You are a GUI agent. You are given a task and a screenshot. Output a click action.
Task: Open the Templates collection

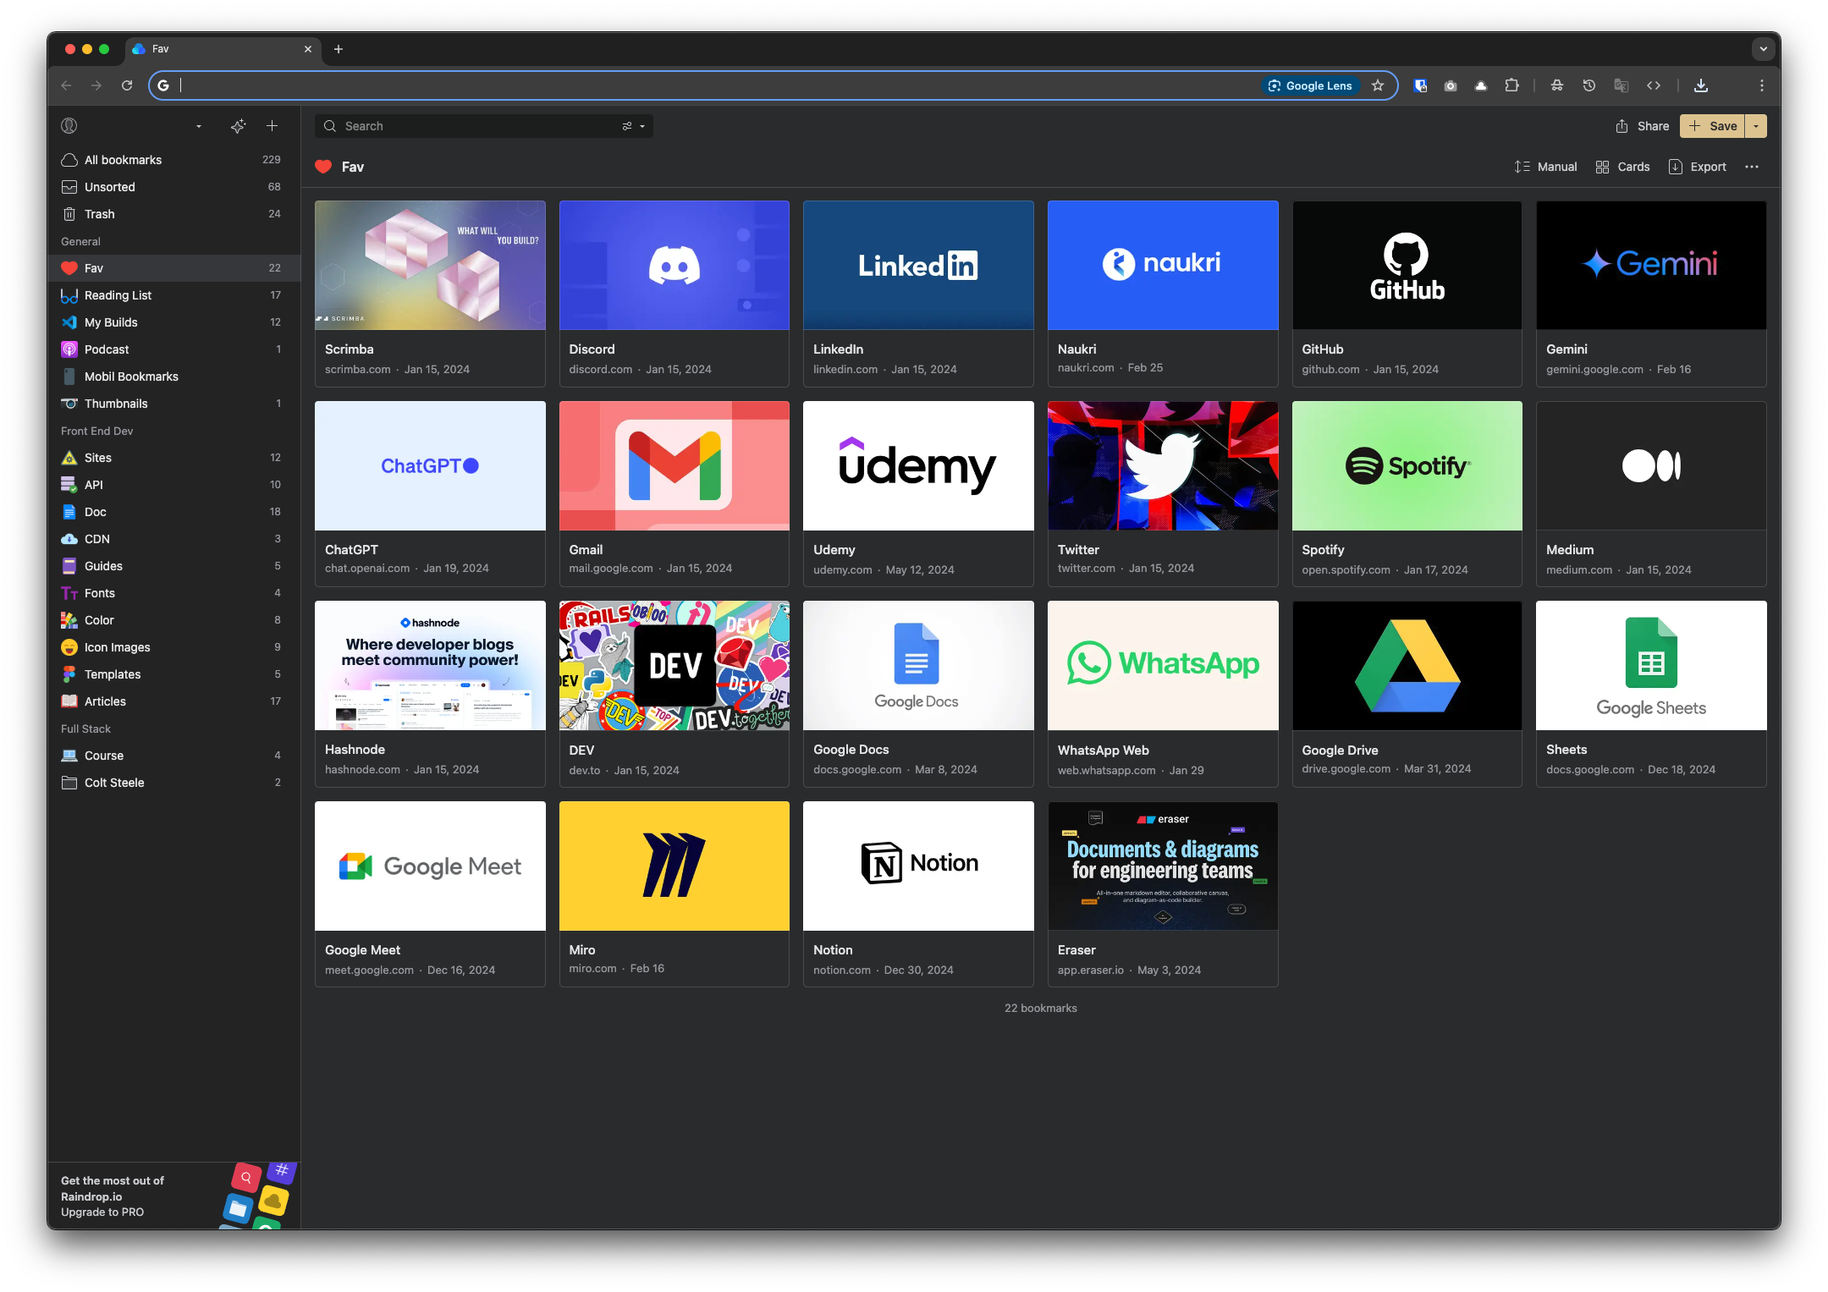pyautogui.click(x=173, y=674)
